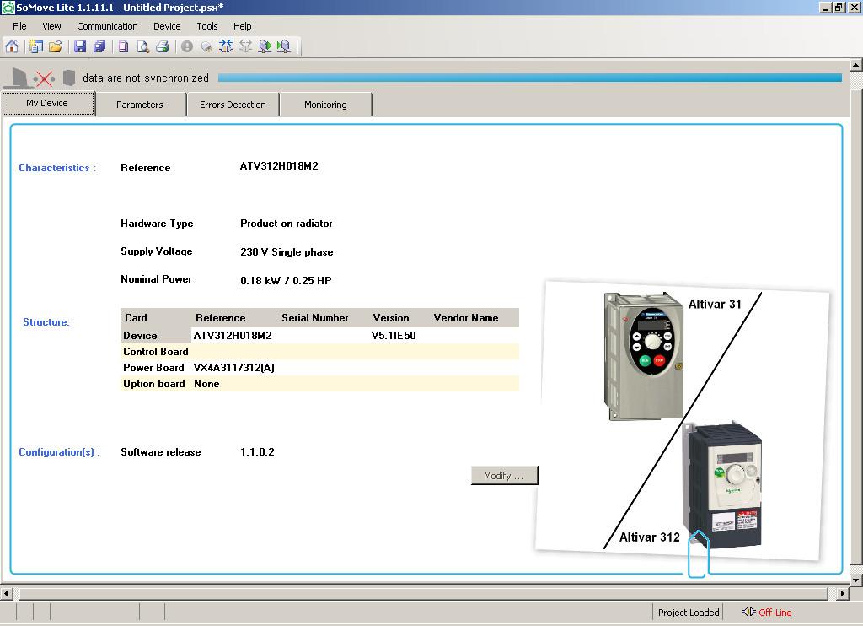Image resolution: width=863 pixels, height=626 pixels.
Task: Click the Serial Number column header
Action: (315, 318)
